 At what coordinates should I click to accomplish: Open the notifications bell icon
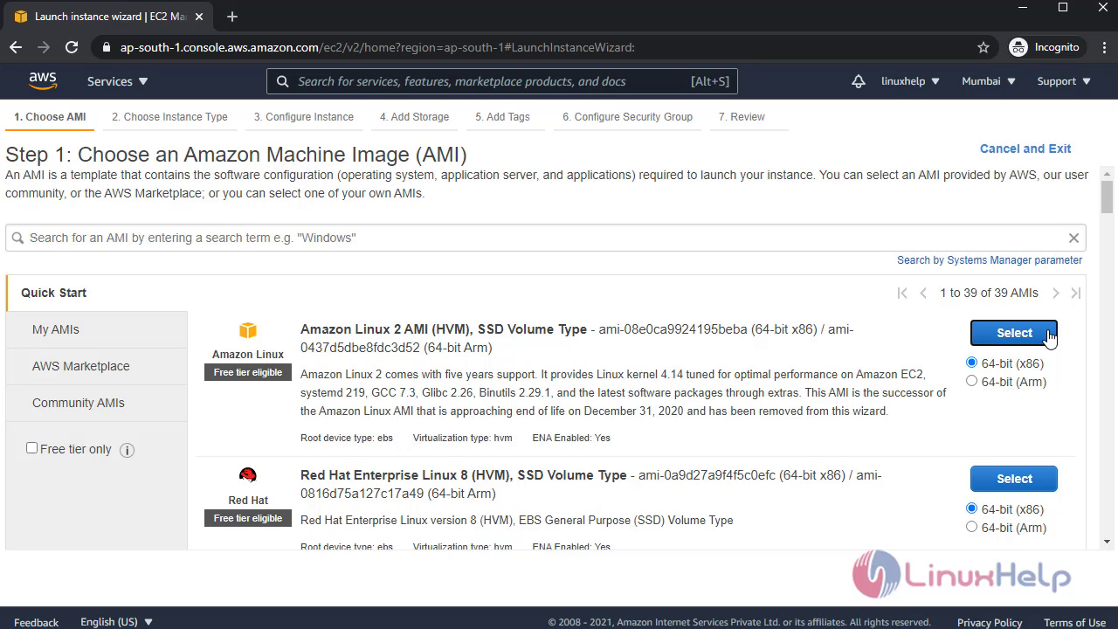[x=859, y=81]
